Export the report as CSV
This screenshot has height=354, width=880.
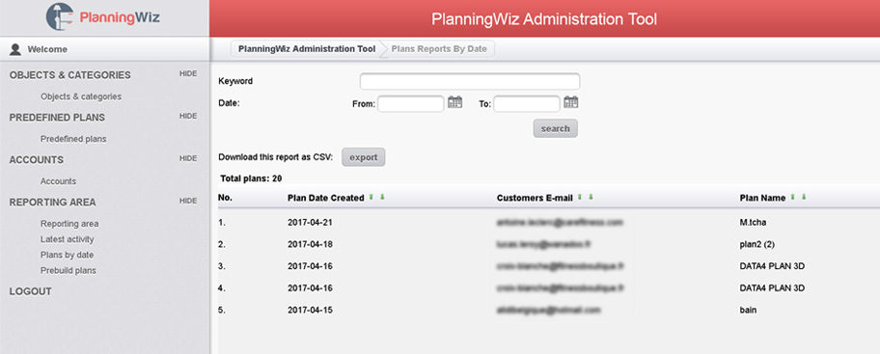(x=363, y=157)
